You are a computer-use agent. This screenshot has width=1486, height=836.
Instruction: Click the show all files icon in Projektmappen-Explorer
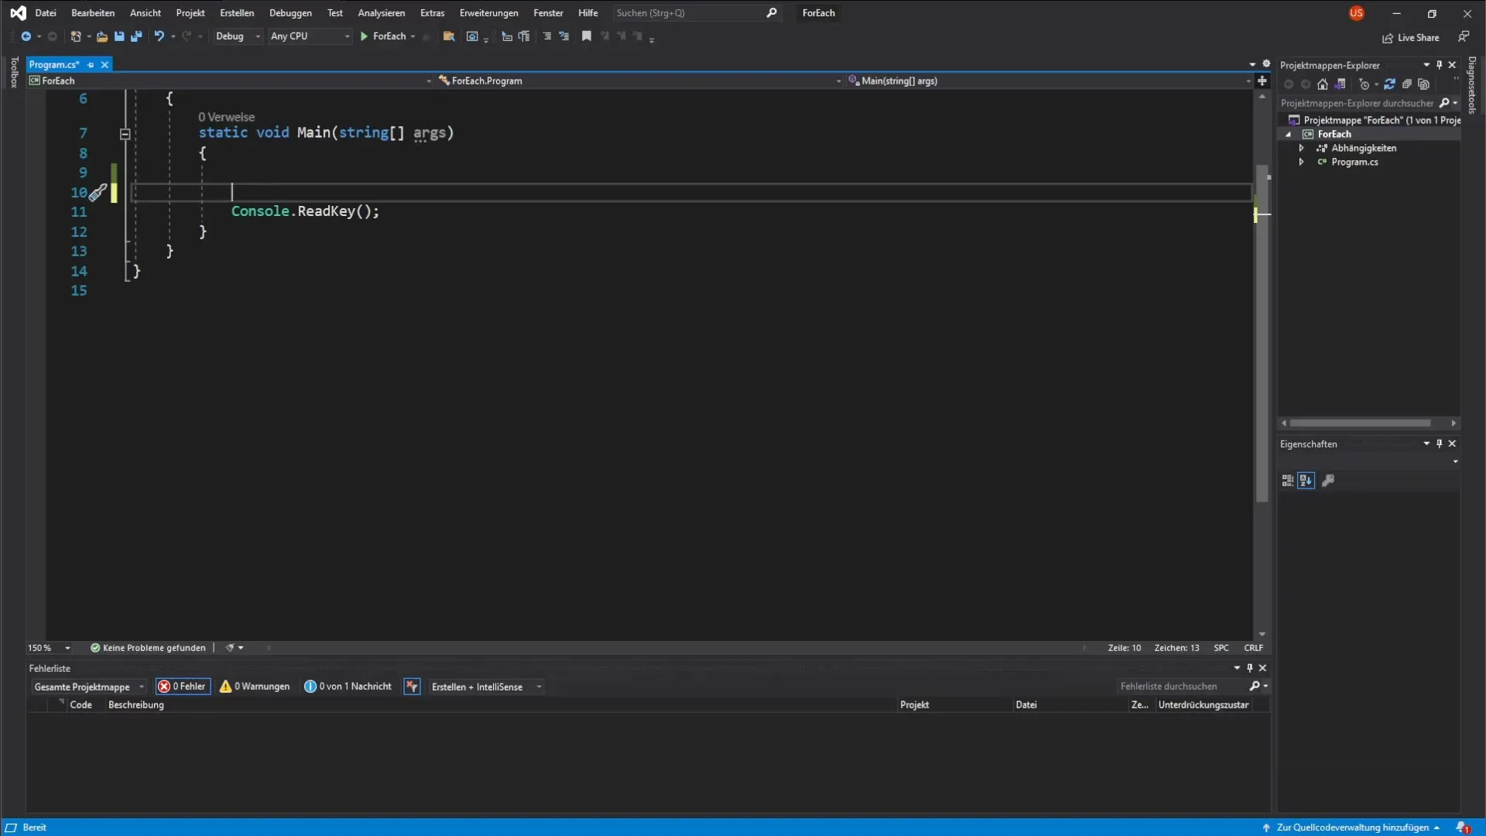(1424, 84)
